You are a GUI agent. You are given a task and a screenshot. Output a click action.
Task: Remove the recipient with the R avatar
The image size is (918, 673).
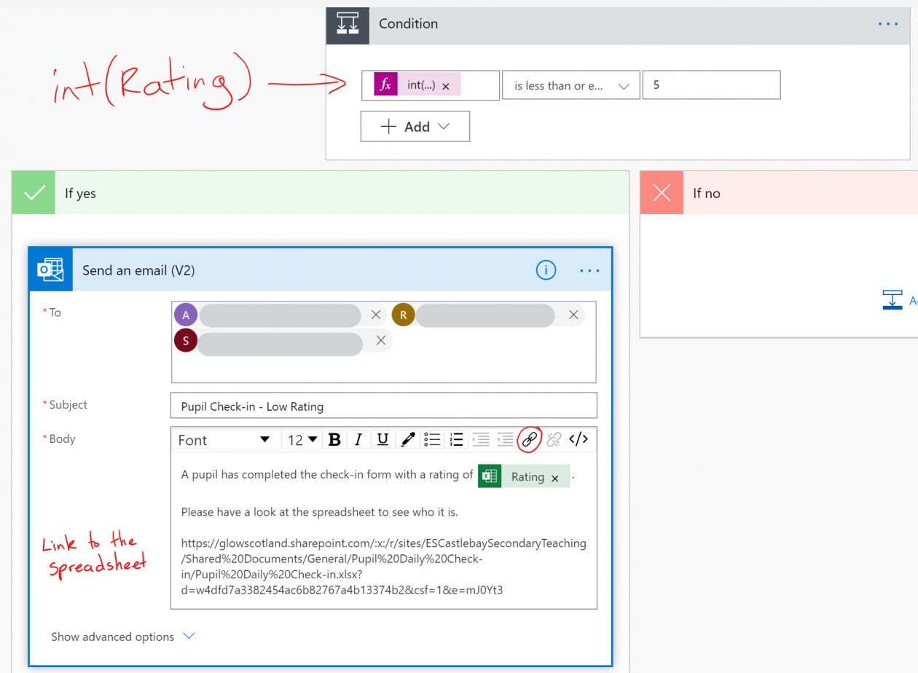coord(573,315)
